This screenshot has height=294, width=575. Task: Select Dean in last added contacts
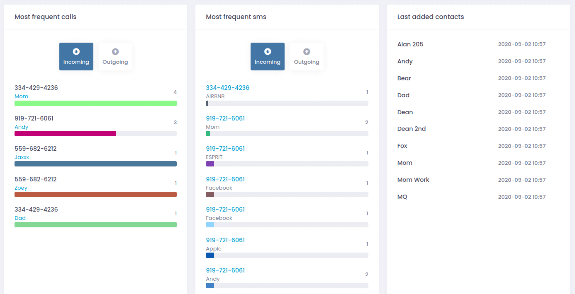405,112
